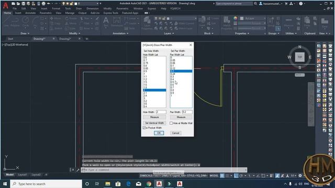Click Match Properties tool

(x=227, y=23)
